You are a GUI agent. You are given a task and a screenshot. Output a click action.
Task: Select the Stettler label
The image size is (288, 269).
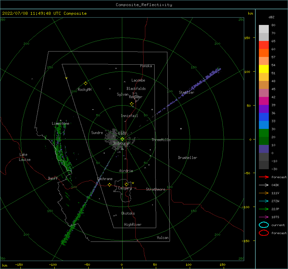click(187, 92)
